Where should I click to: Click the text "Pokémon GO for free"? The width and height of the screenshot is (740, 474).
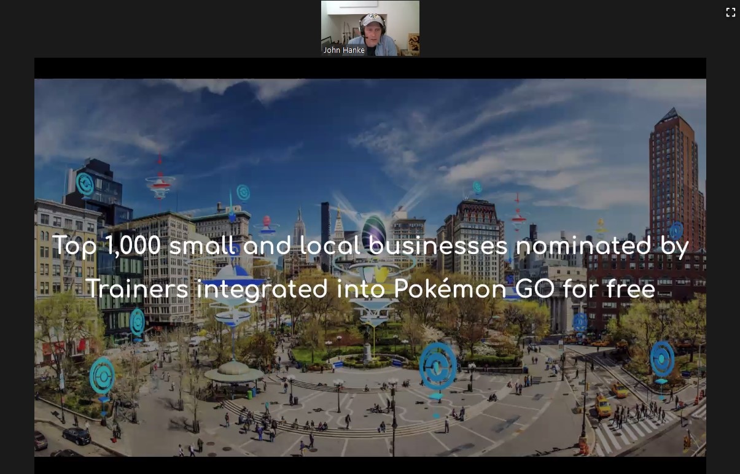pos(524,289)
